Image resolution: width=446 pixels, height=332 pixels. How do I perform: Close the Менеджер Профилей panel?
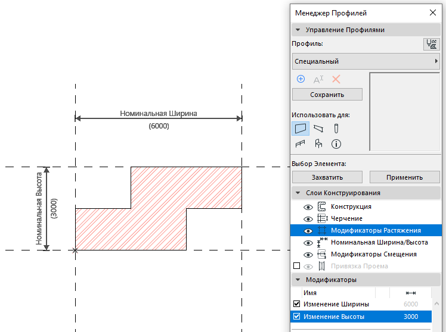click(433, 12)
